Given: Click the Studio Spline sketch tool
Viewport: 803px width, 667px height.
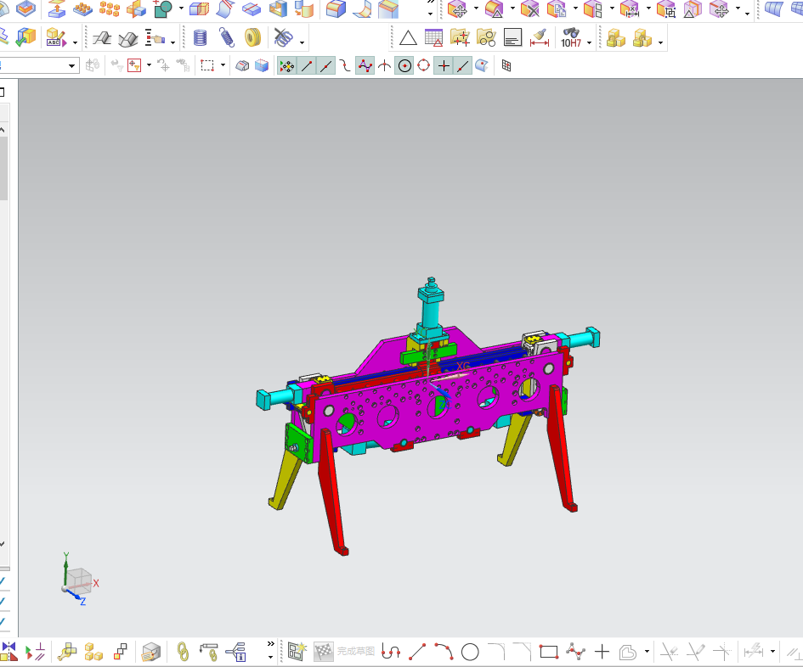Looking at the screenshot, I should 575,652.
